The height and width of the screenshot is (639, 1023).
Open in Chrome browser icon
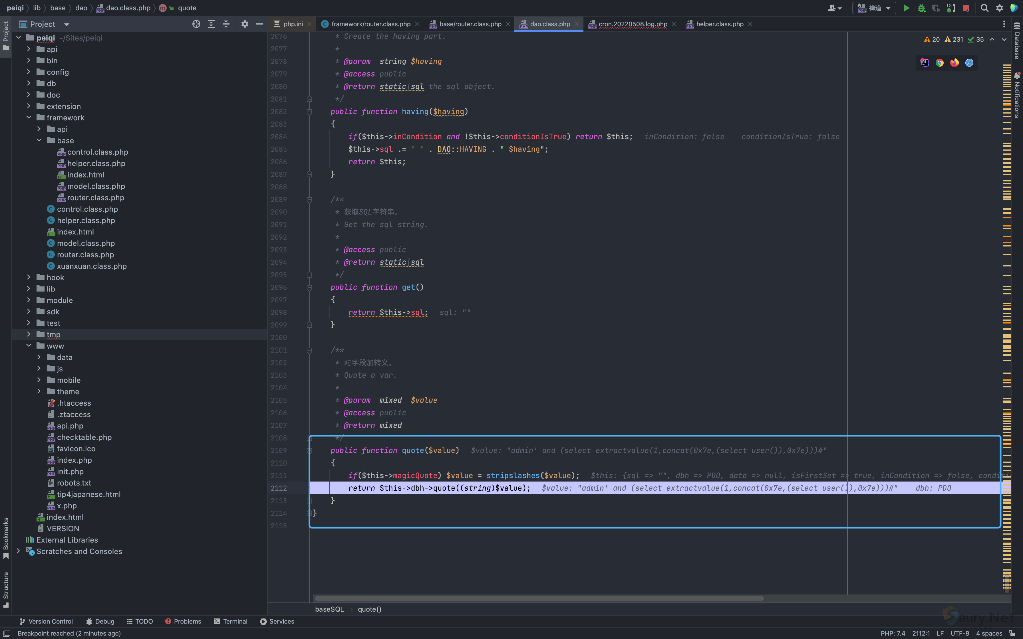pos(939,63)
